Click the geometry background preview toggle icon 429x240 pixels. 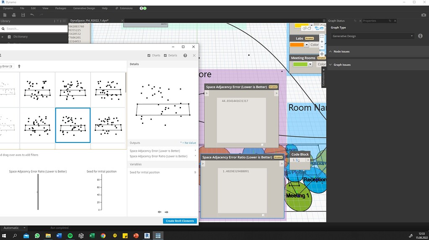click(307, 28)
